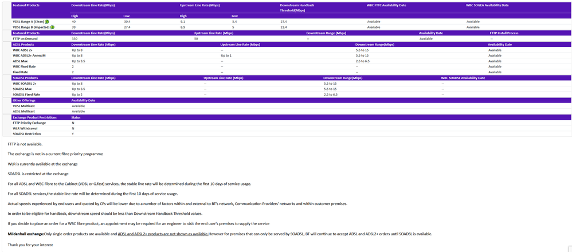Click the FTTP Priority Exchange restriction row
The height and width of the screenshot is (252, 572).
point(29,123)
